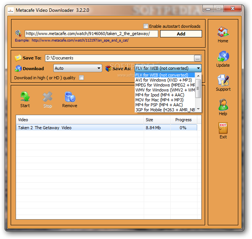Click the format list scrollbar thumb
This screenshot has height=239, width=252.
[x=198, y=88]
